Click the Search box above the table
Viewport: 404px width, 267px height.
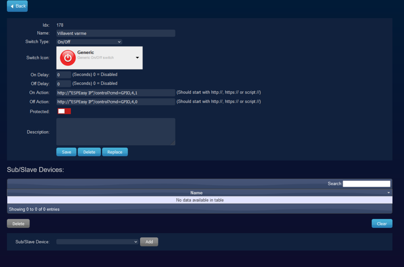pos(366,184)
